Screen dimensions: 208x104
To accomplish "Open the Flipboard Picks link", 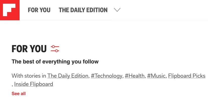I will (x=187, y=76).
